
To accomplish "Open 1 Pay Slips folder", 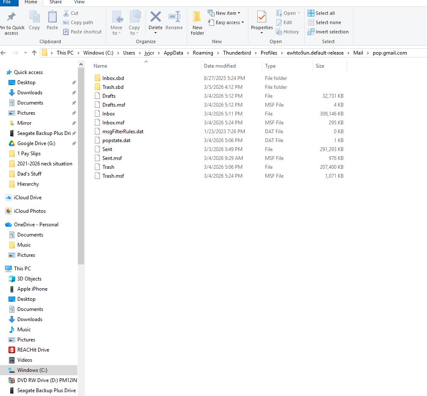I will point(29,154).
